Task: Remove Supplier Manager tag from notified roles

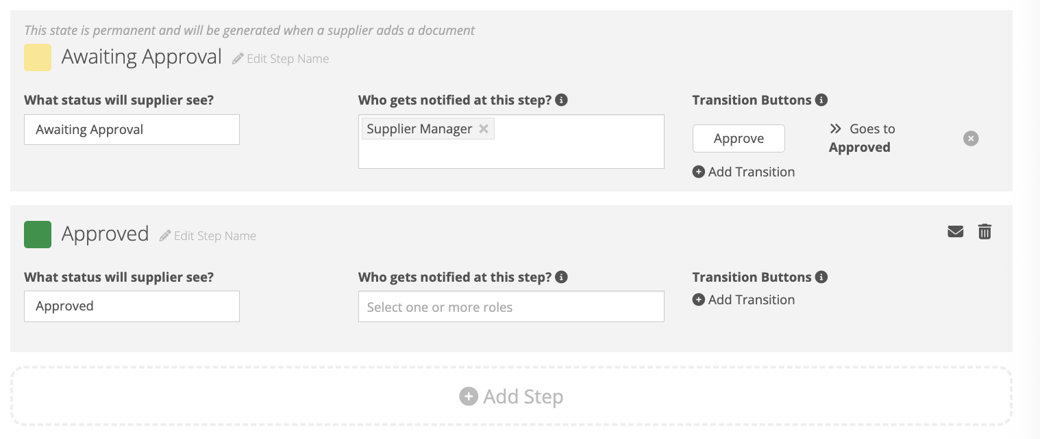Action: [x=484, y=129]
